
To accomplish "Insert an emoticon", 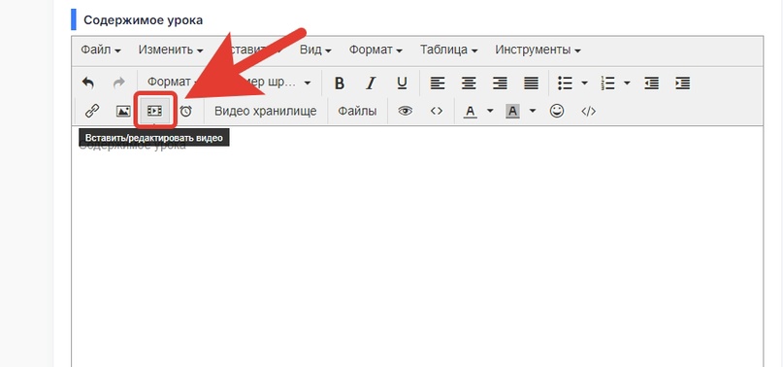I will [557, 111].
